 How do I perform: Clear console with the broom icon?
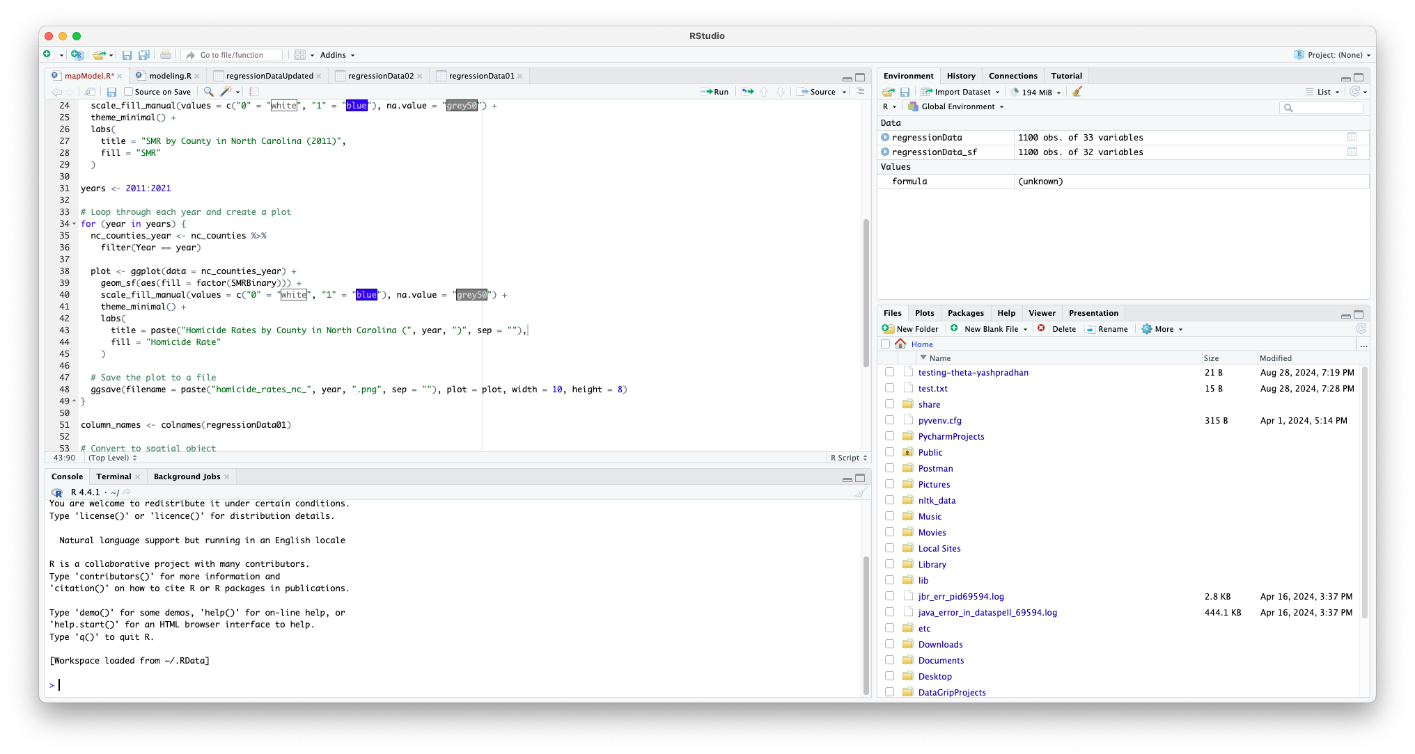pyautogui.click(x=861, y=492)
